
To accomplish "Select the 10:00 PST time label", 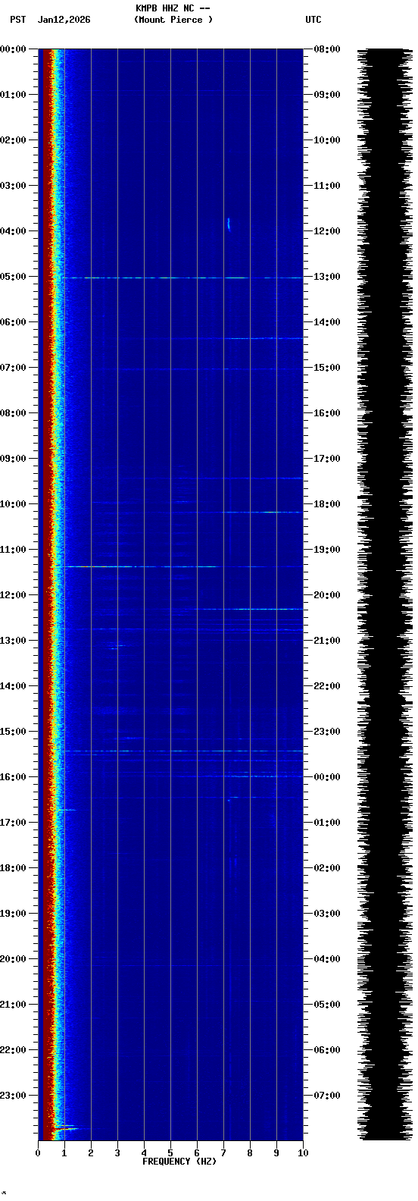I will pos(13,504).
